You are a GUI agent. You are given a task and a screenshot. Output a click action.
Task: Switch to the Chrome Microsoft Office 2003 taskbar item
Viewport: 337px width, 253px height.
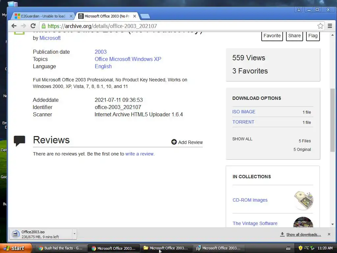(114, 248)
